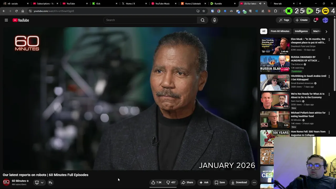Viewport: 336px width, 189px height.
Task: Open options for Elon Musk video
Action: click(x=329, y=40)
